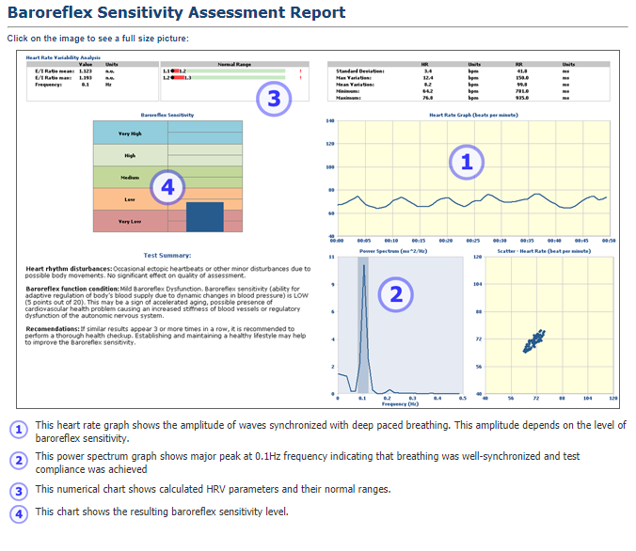Screen dimensions: 636x551
Task: Click the circled number 1 on heart rate graph
Action: 465,162
